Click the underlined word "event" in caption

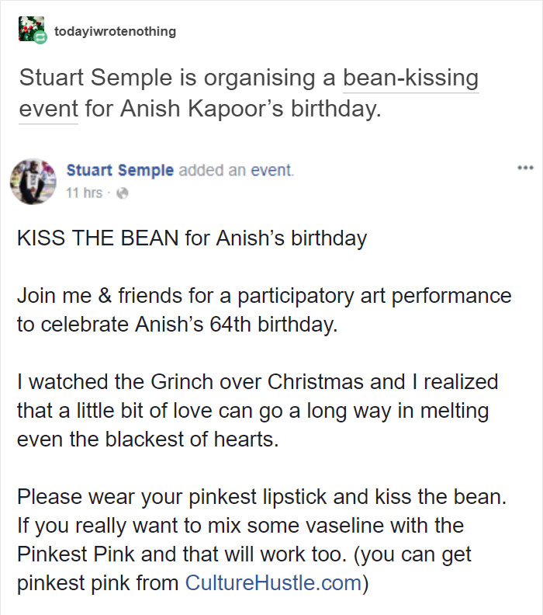(48, 109)
